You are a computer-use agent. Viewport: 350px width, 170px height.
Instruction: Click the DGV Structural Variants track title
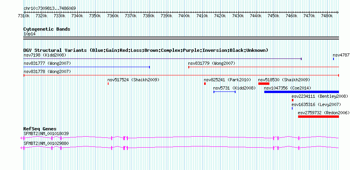[x=146, y=50]
